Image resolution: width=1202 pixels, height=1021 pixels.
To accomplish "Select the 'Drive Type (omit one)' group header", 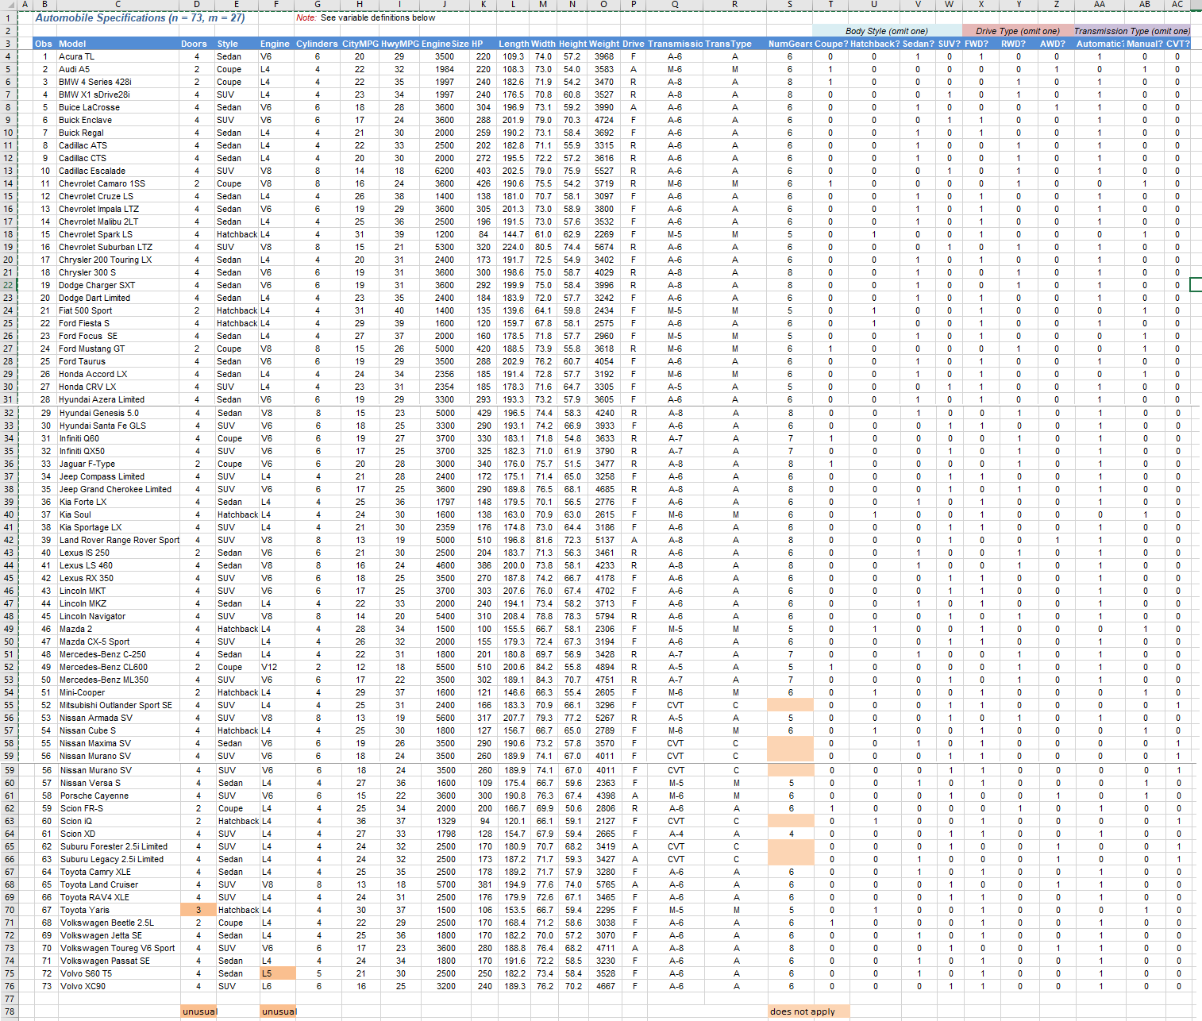I will point(1018,31).
